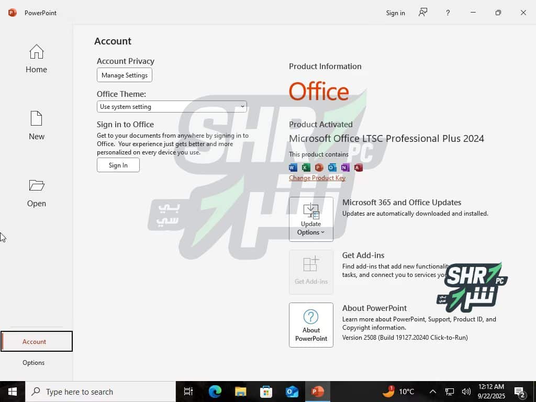The width and height of the screenshot is (536, 402).
Task: Click the Manage Settings button
Action: (x=125, y=75)
